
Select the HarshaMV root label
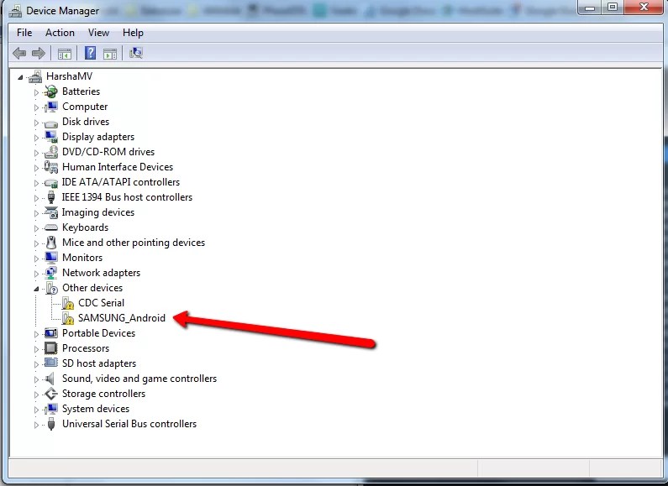[x=69, y=76]
